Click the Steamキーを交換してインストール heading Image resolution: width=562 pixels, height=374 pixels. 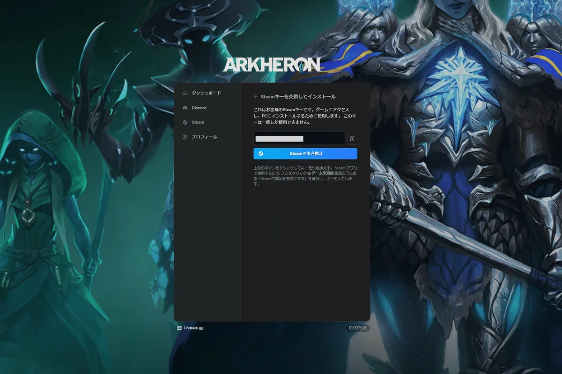point(298,97)
